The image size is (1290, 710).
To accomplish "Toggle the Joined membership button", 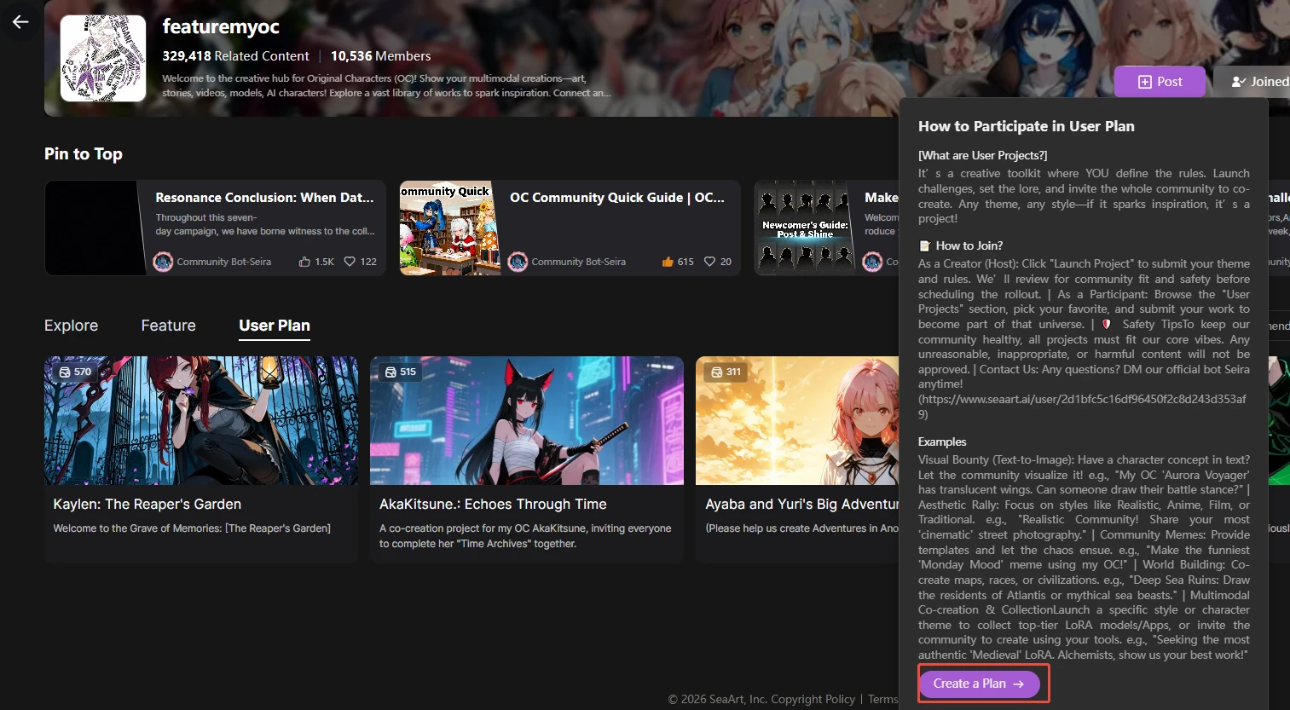I will click(x=1258, y=82).
